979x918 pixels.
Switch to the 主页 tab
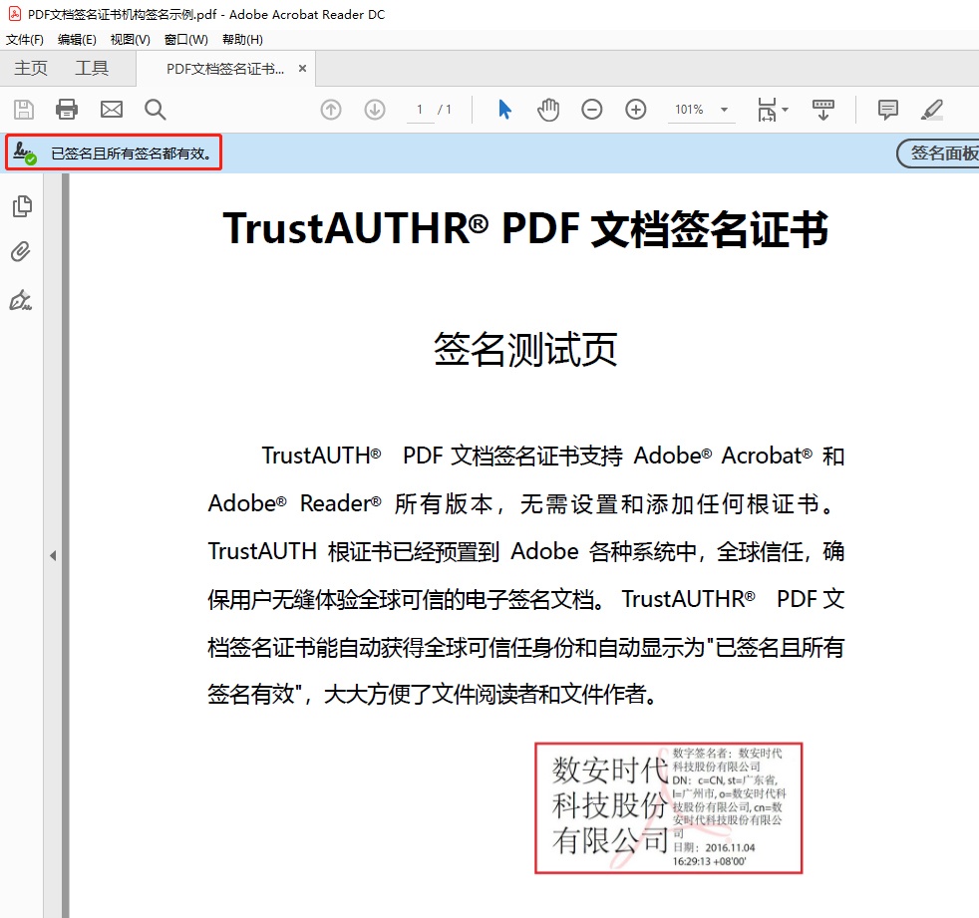tap(31, 68)
